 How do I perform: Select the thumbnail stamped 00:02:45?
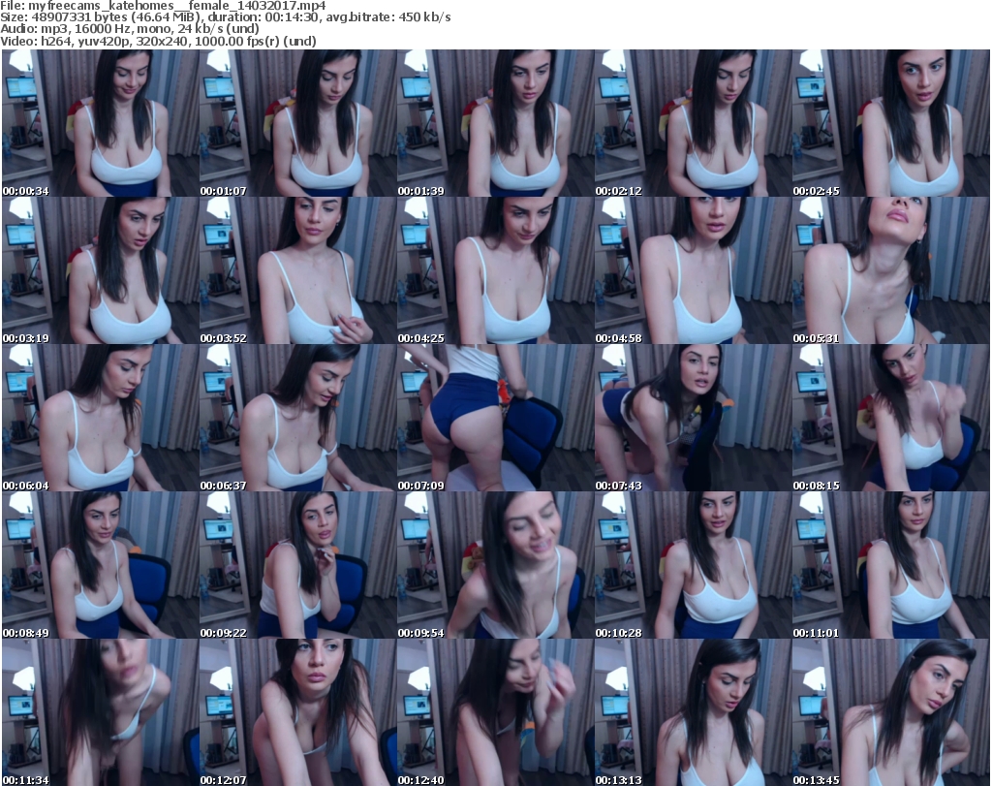click(891, 123)
